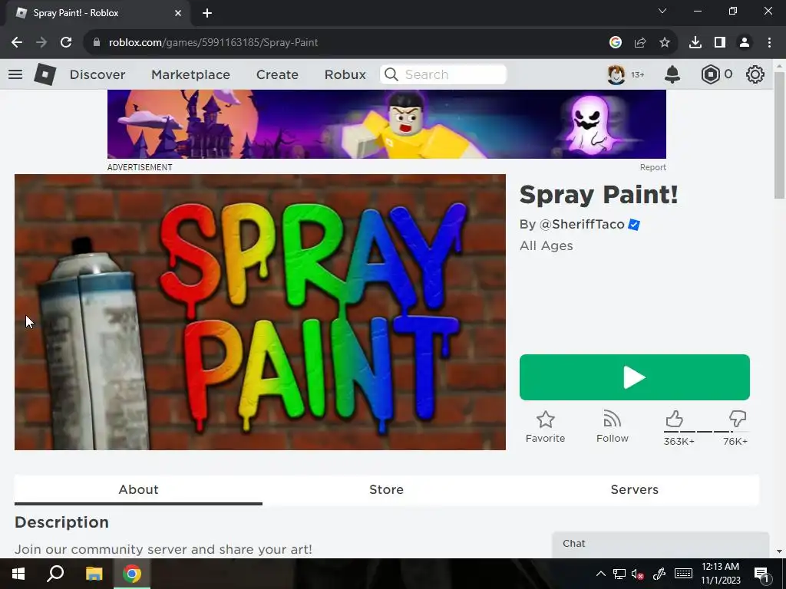Click the forward navigation arrow

pos(41,43)
